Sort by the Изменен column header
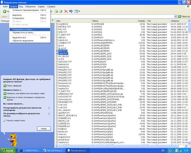 click(x=179, y=21)
